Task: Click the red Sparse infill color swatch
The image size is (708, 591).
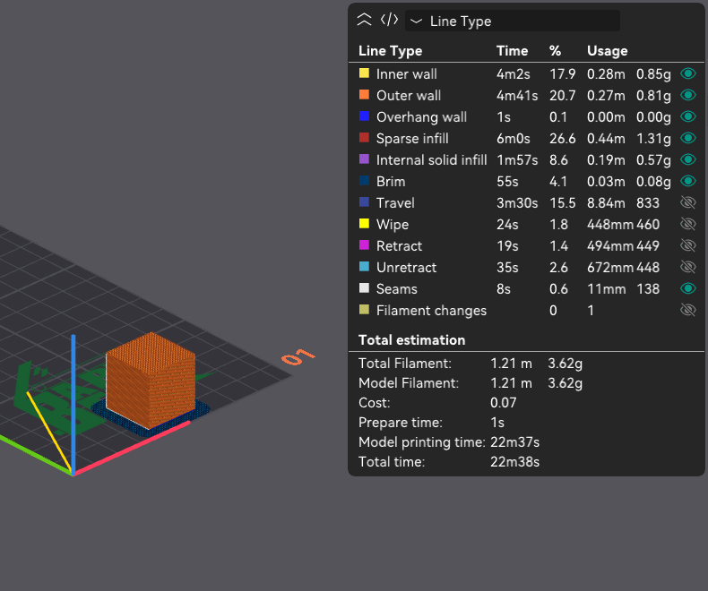Action: click(x=364, y=138)
